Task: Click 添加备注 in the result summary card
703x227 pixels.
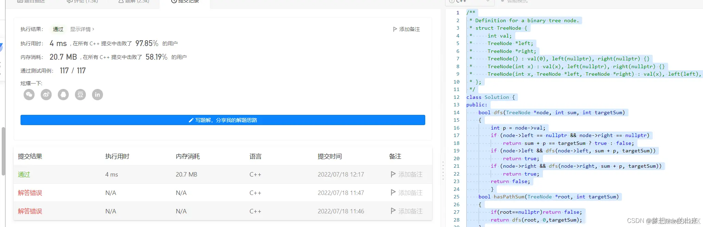Action: (406, 29)
